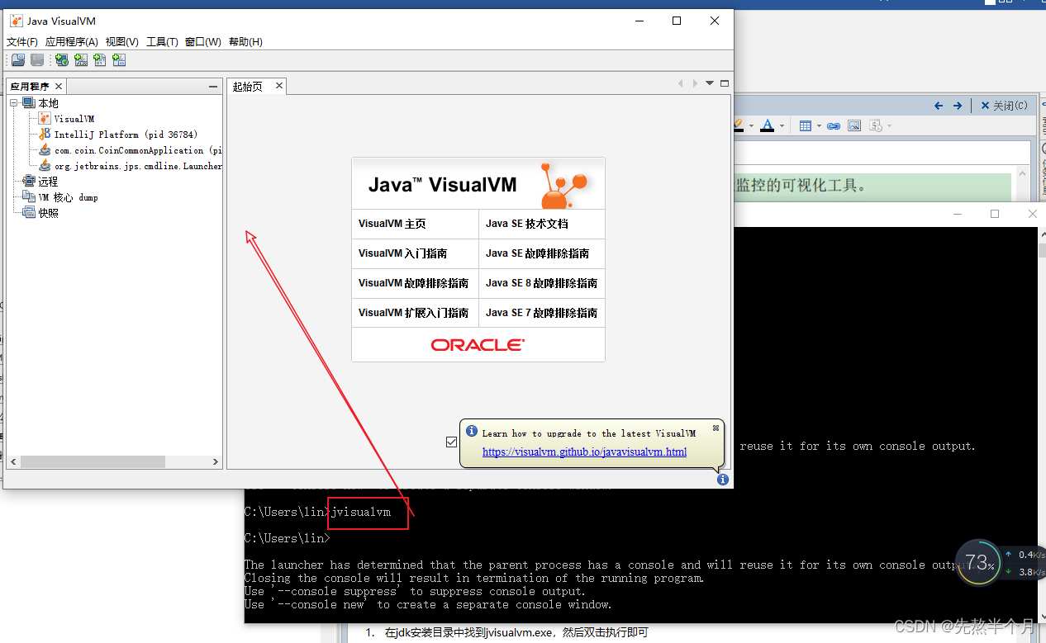Click the highlight color pen in the editor toolbar
The image size is (1046, 643).
click(739, 125)
